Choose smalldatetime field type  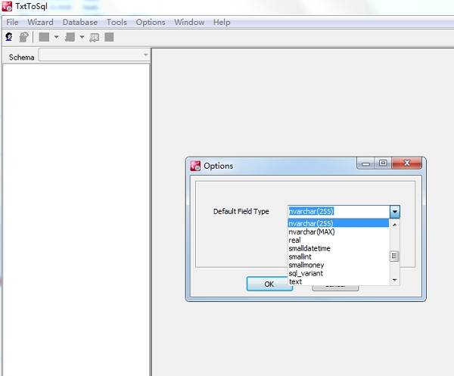(338, 248)
